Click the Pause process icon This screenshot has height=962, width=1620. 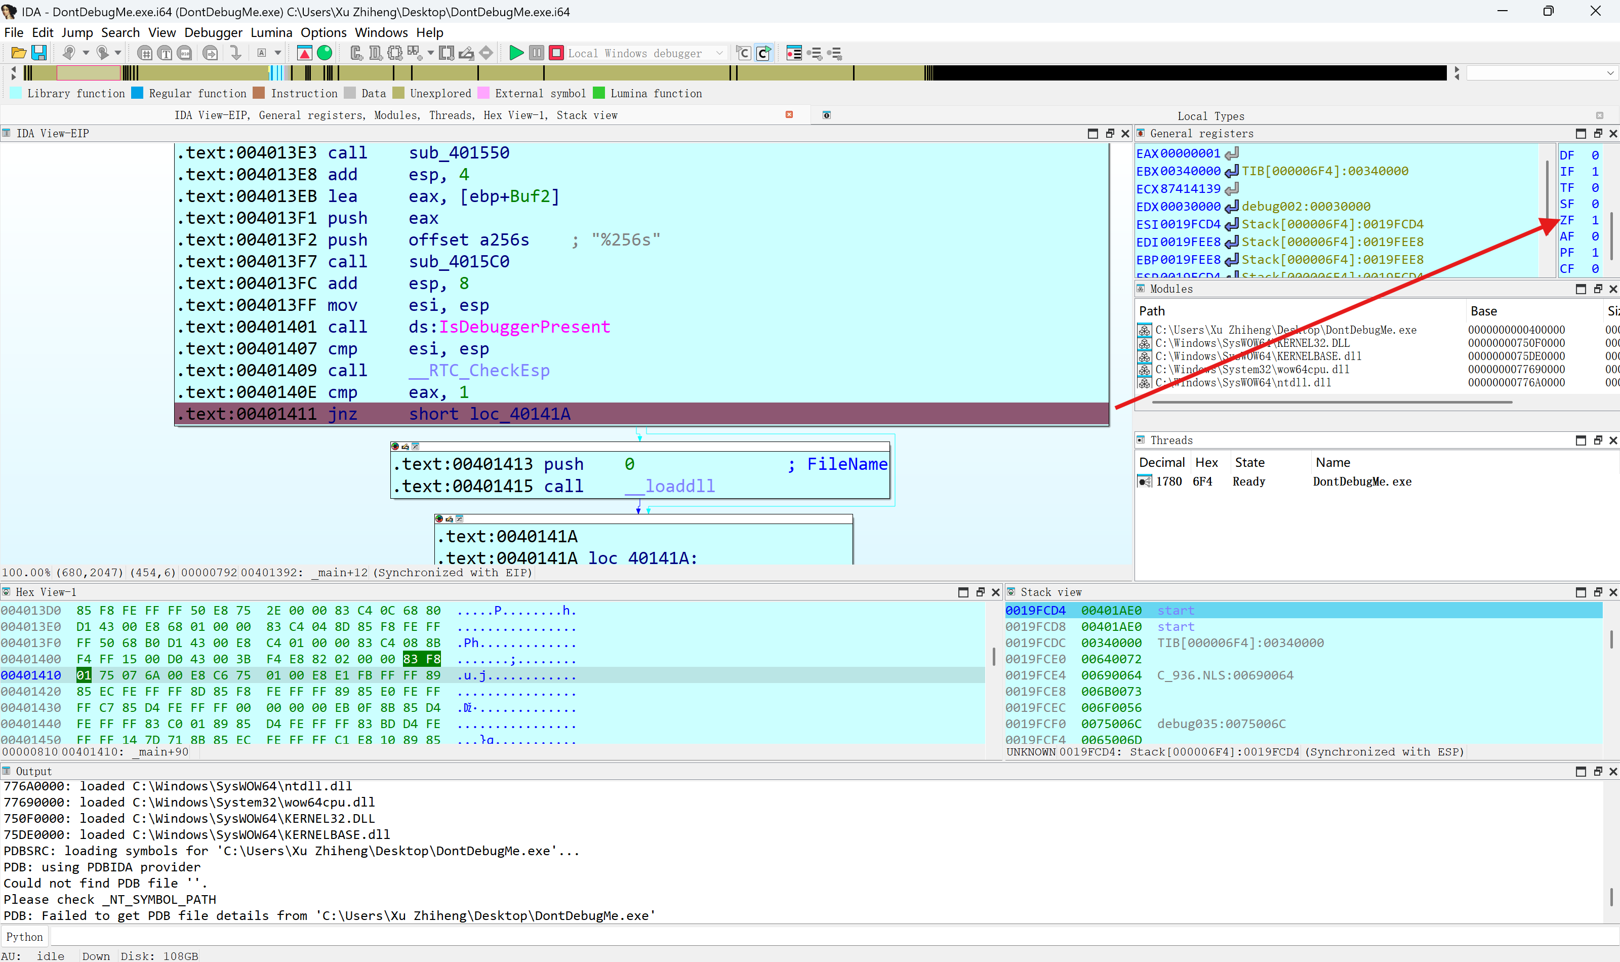click(x=536, y=53)
